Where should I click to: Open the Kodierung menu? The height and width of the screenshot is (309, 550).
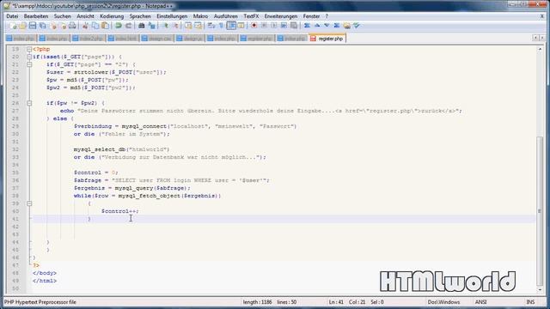(x=112, y=16)
